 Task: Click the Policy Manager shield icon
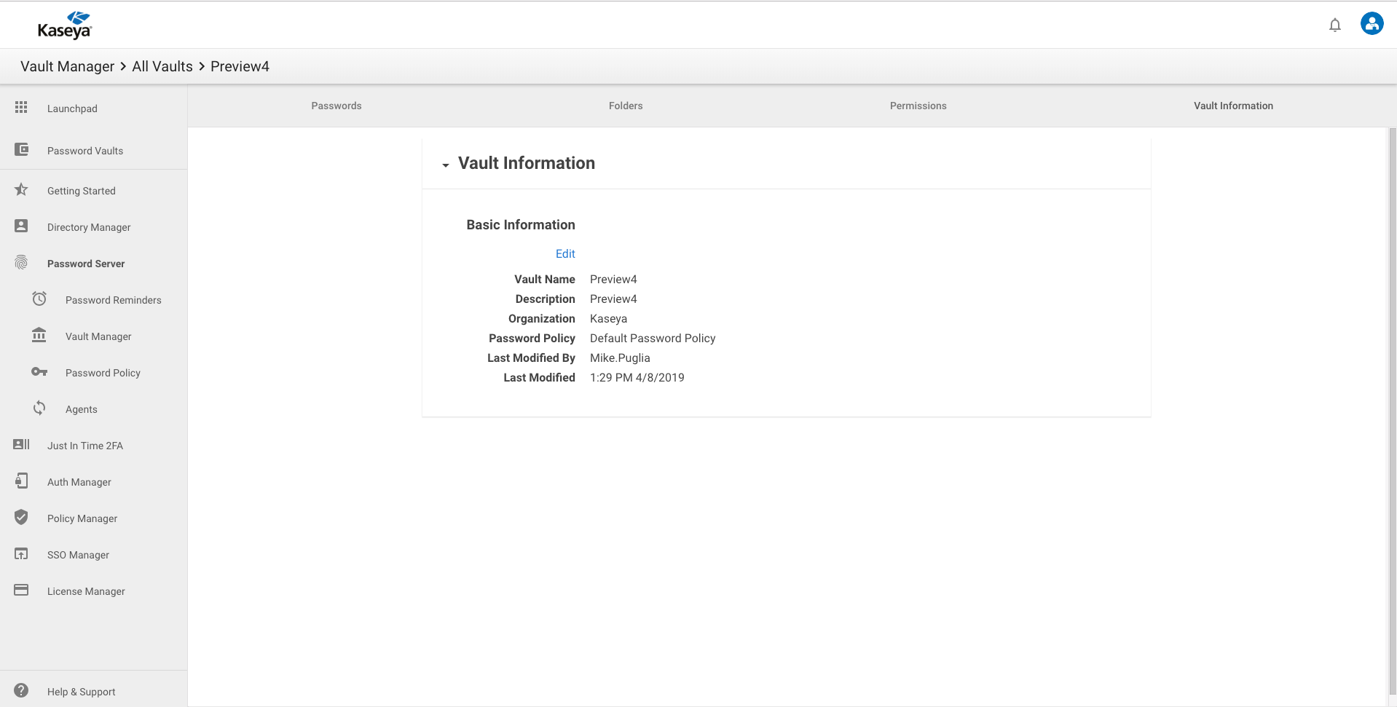pyautogui.click(x=21, y=517)
